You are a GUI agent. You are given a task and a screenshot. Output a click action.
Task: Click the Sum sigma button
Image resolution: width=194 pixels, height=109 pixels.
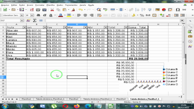click(x=35, y=21)
